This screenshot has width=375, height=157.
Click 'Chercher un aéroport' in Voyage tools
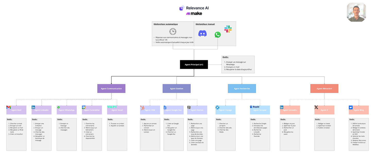(224, 125)
